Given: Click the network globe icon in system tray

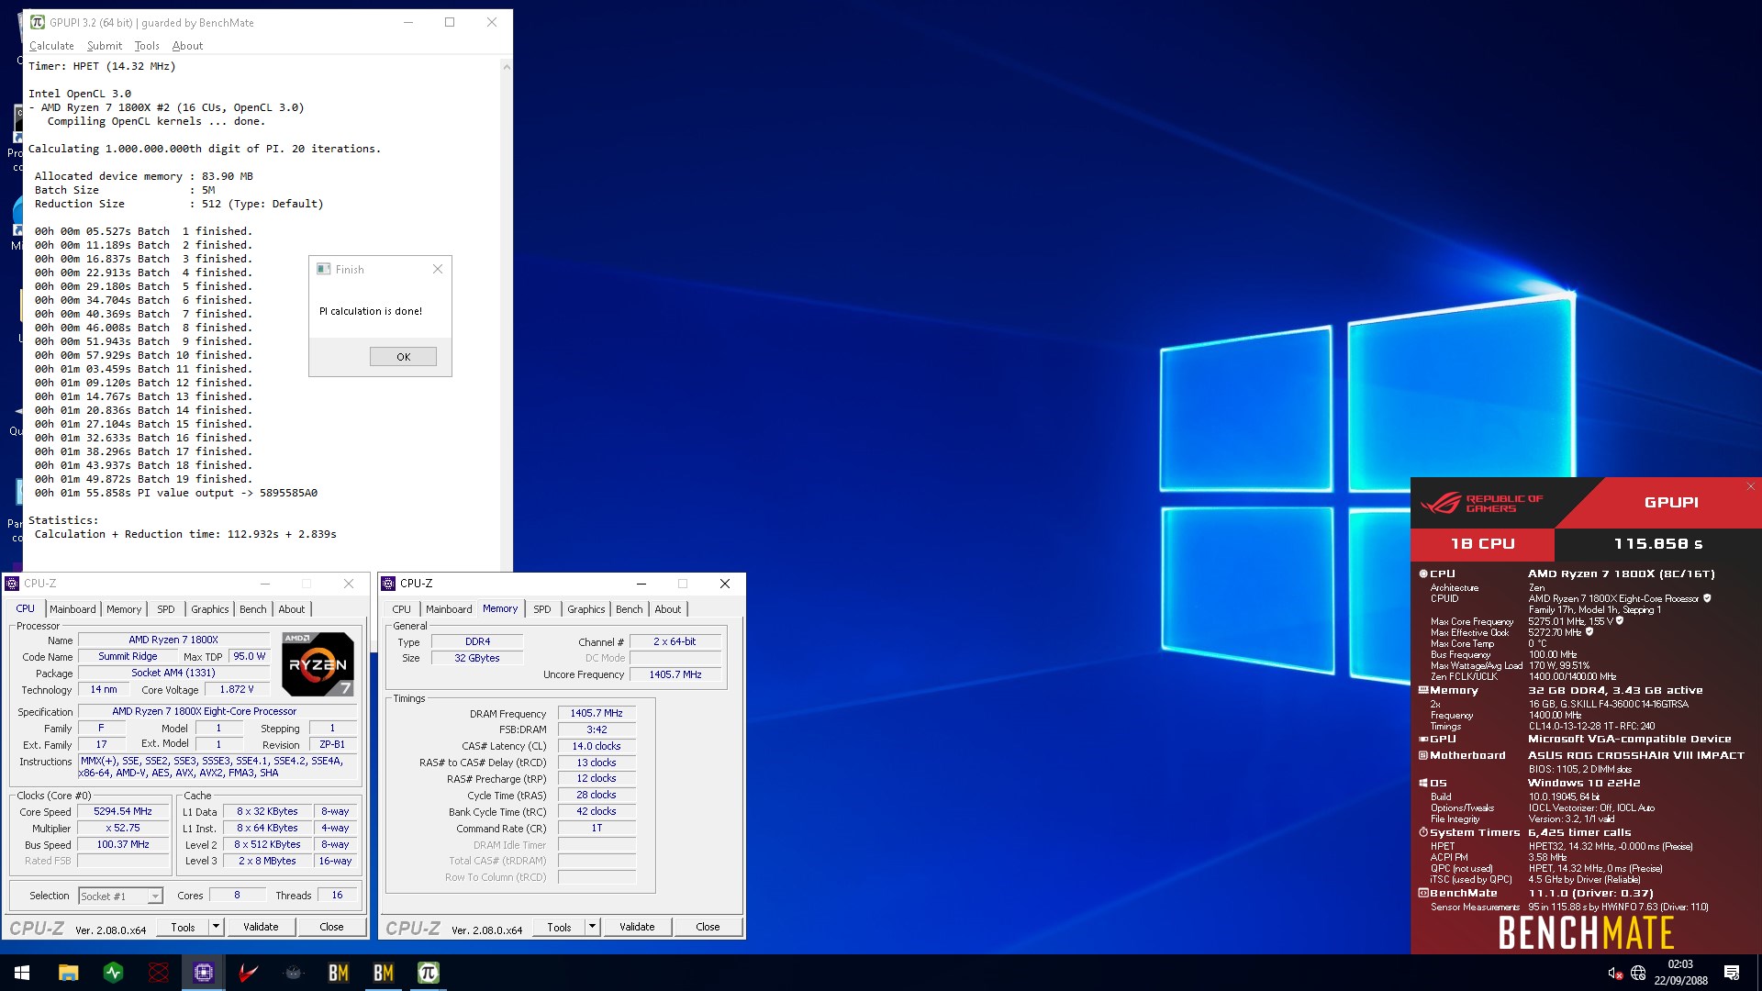Looking at the screenshot, I should pyautogui.click(x=1638, y=974).
